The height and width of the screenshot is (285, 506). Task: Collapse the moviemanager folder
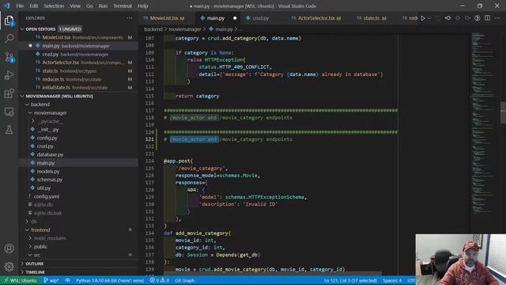point(30,112)
